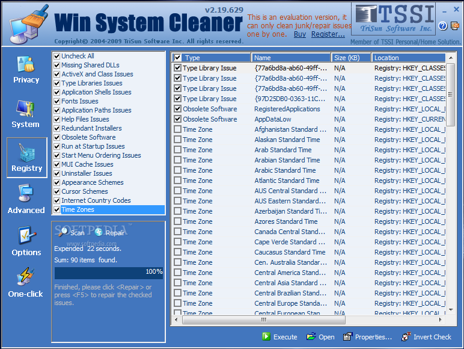Toggle MUI Cache Issues checkbox

57,164
